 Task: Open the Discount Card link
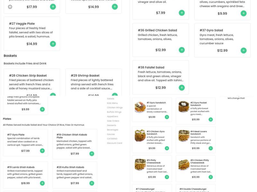[x=114, y=143]
